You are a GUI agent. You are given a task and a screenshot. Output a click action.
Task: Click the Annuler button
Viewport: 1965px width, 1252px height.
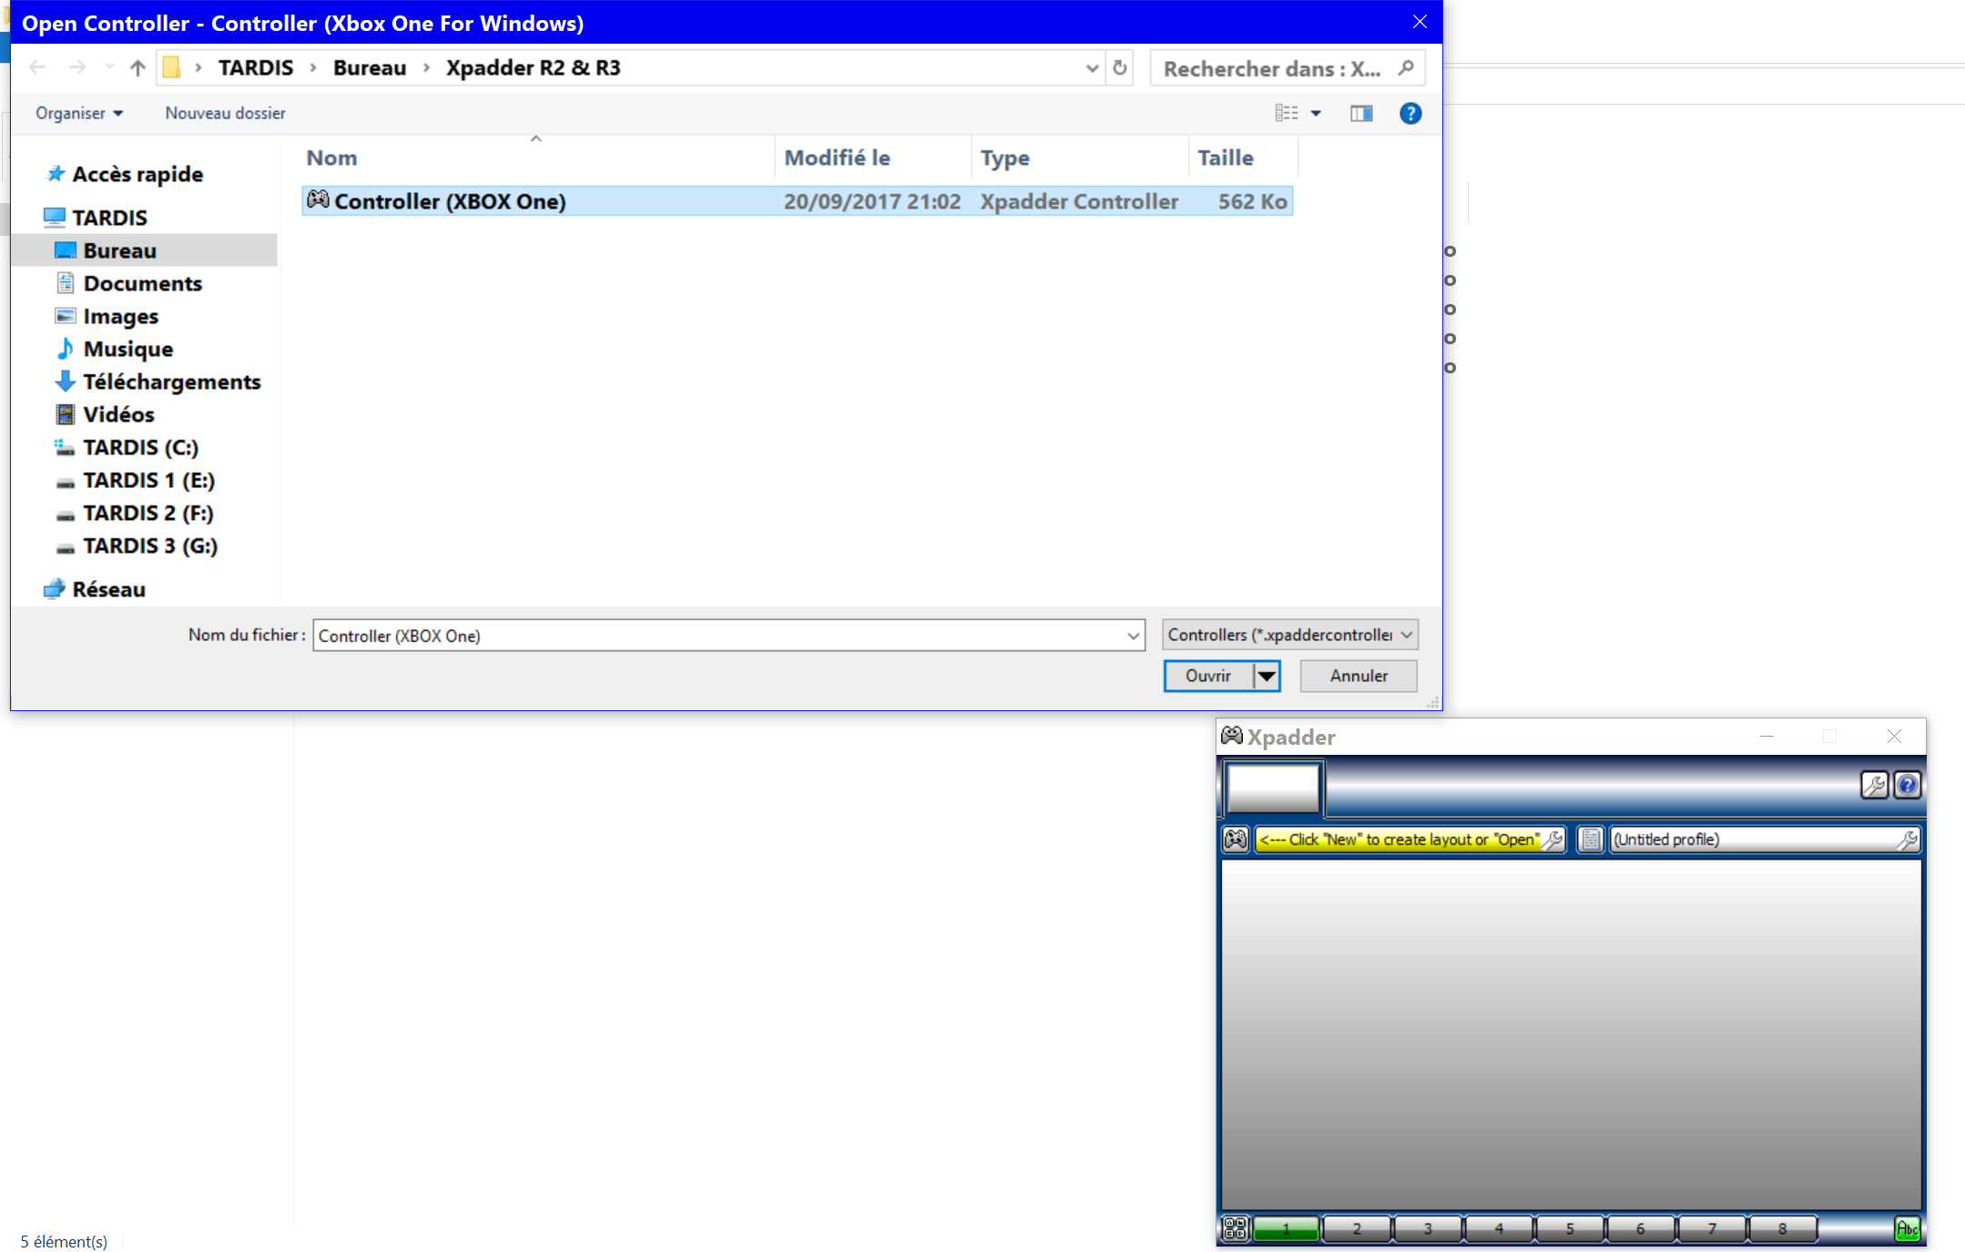click(1359, 676)
